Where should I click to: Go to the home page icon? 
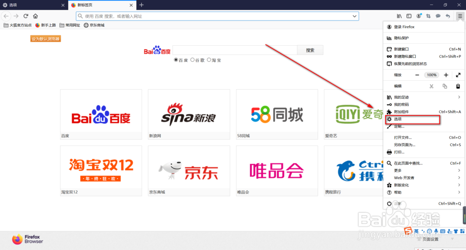35,16
